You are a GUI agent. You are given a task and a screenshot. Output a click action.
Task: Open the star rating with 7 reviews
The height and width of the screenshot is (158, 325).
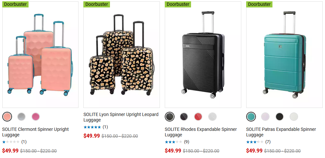coord(259,142)
